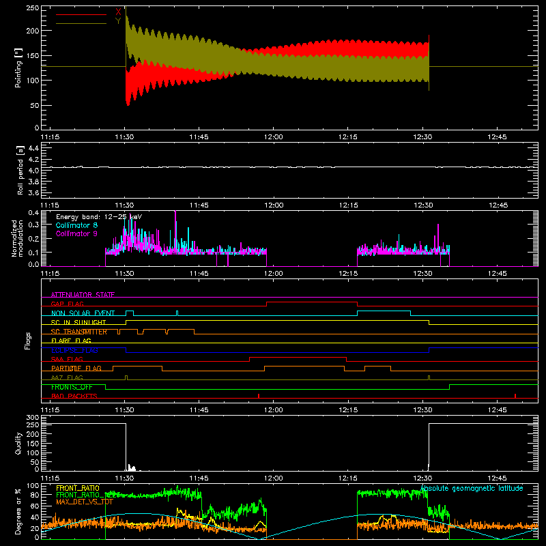Select the olive Y legend label
The height and width of the screenshot is (546, 546).
(118, 21)
